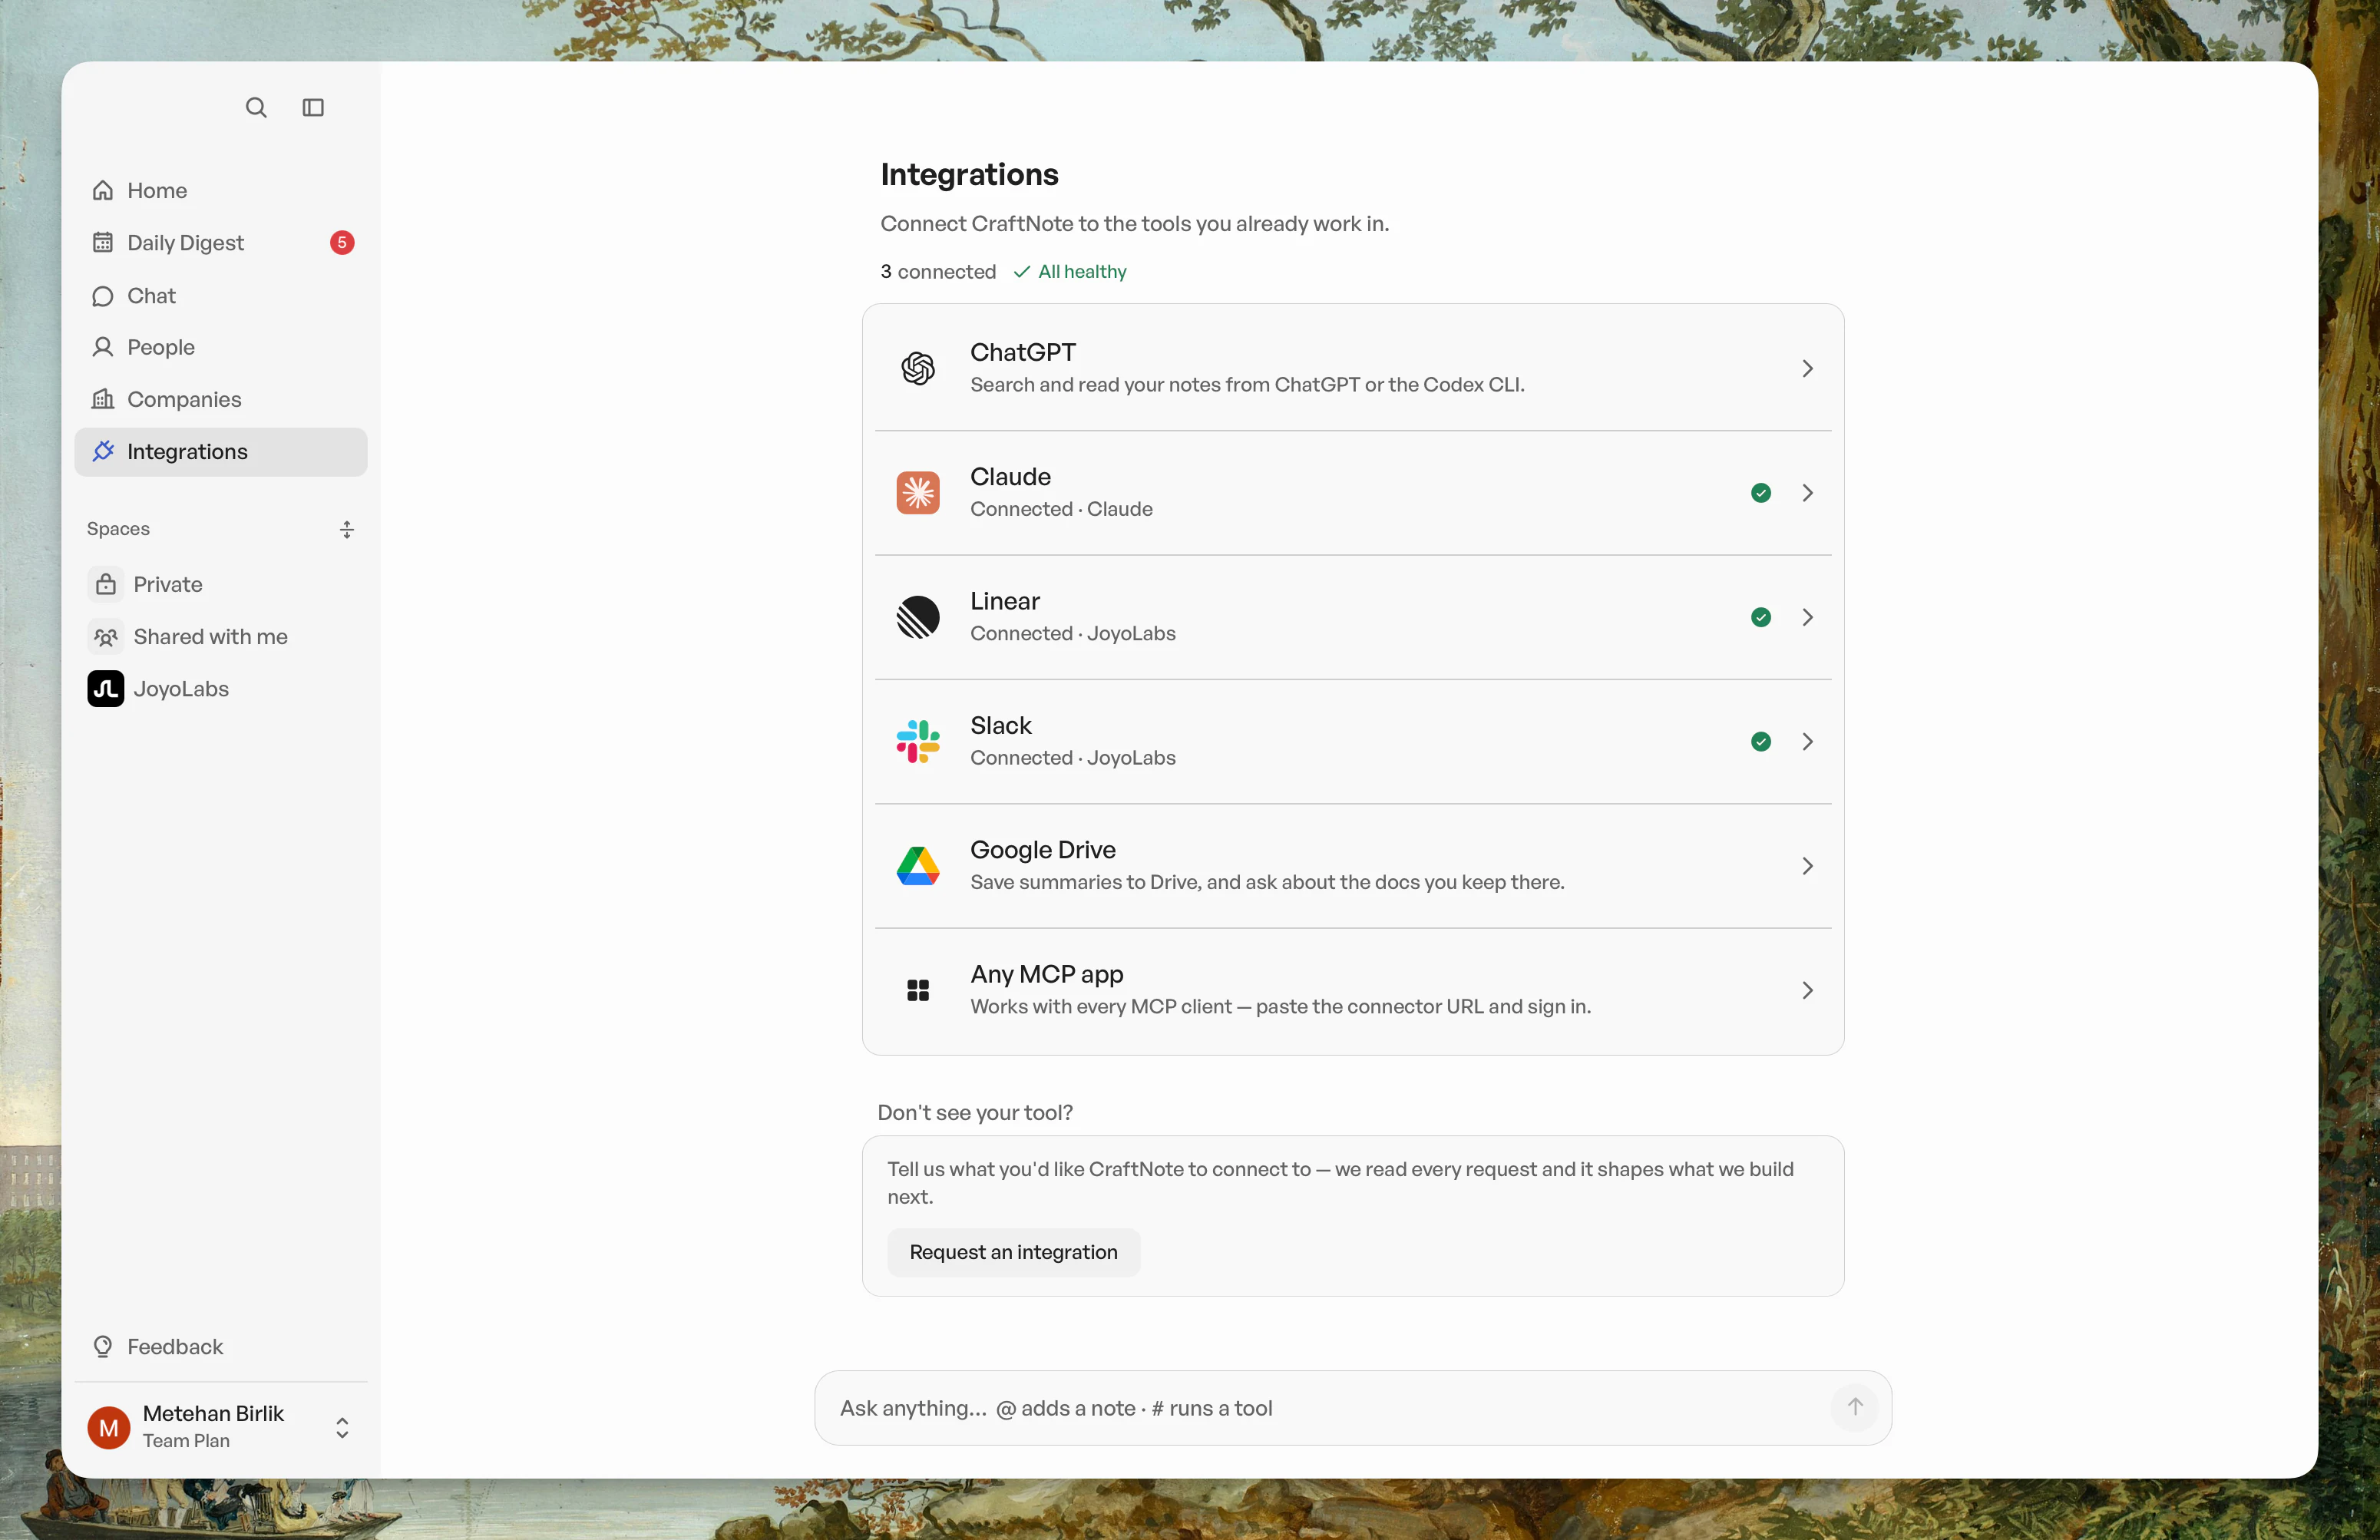Click the Google Drive integration title
2380x1540 pixels.
pyautogui.click(x=1042, y=849)
